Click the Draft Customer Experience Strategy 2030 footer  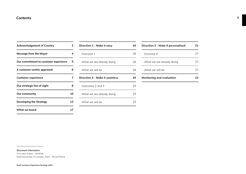(x=34, y=165)
